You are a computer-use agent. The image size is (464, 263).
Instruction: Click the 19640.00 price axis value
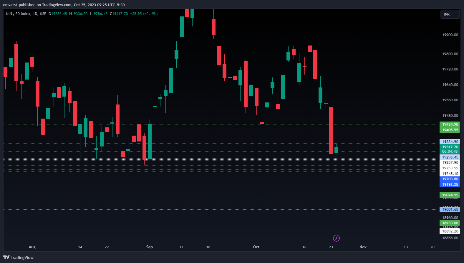click(x=450, y=85)
